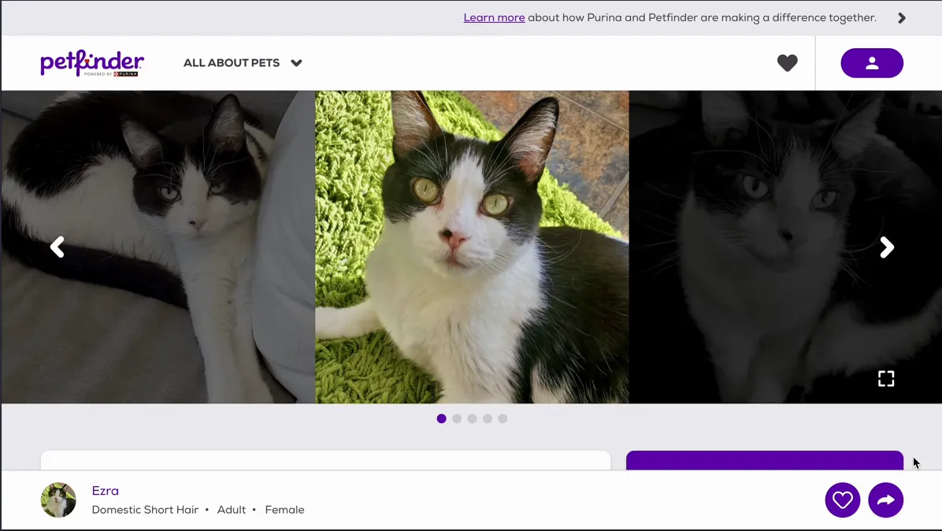Expand the All About Pets menu
942x531 pixels.
click(x=232, y=63)
